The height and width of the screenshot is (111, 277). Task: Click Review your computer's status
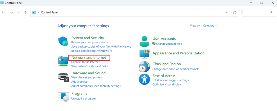point(90,43)
